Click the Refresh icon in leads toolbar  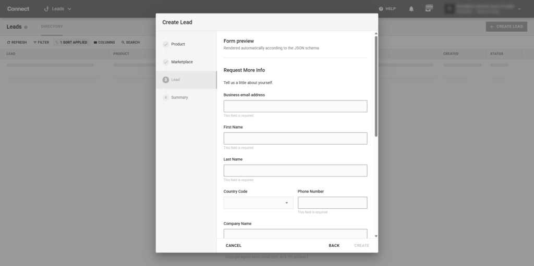(x=8, y=42)
